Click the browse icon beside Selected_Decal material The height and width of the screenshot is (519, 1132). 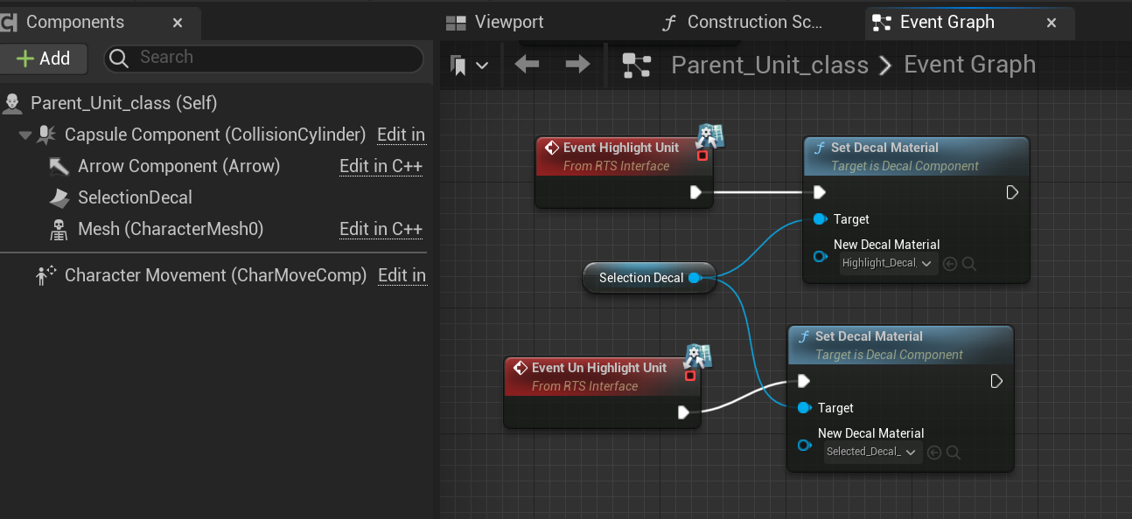tap(954, 452)
